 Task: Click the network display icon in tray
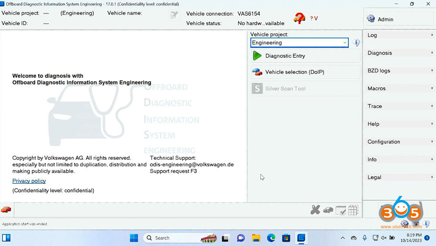point(375,238)
